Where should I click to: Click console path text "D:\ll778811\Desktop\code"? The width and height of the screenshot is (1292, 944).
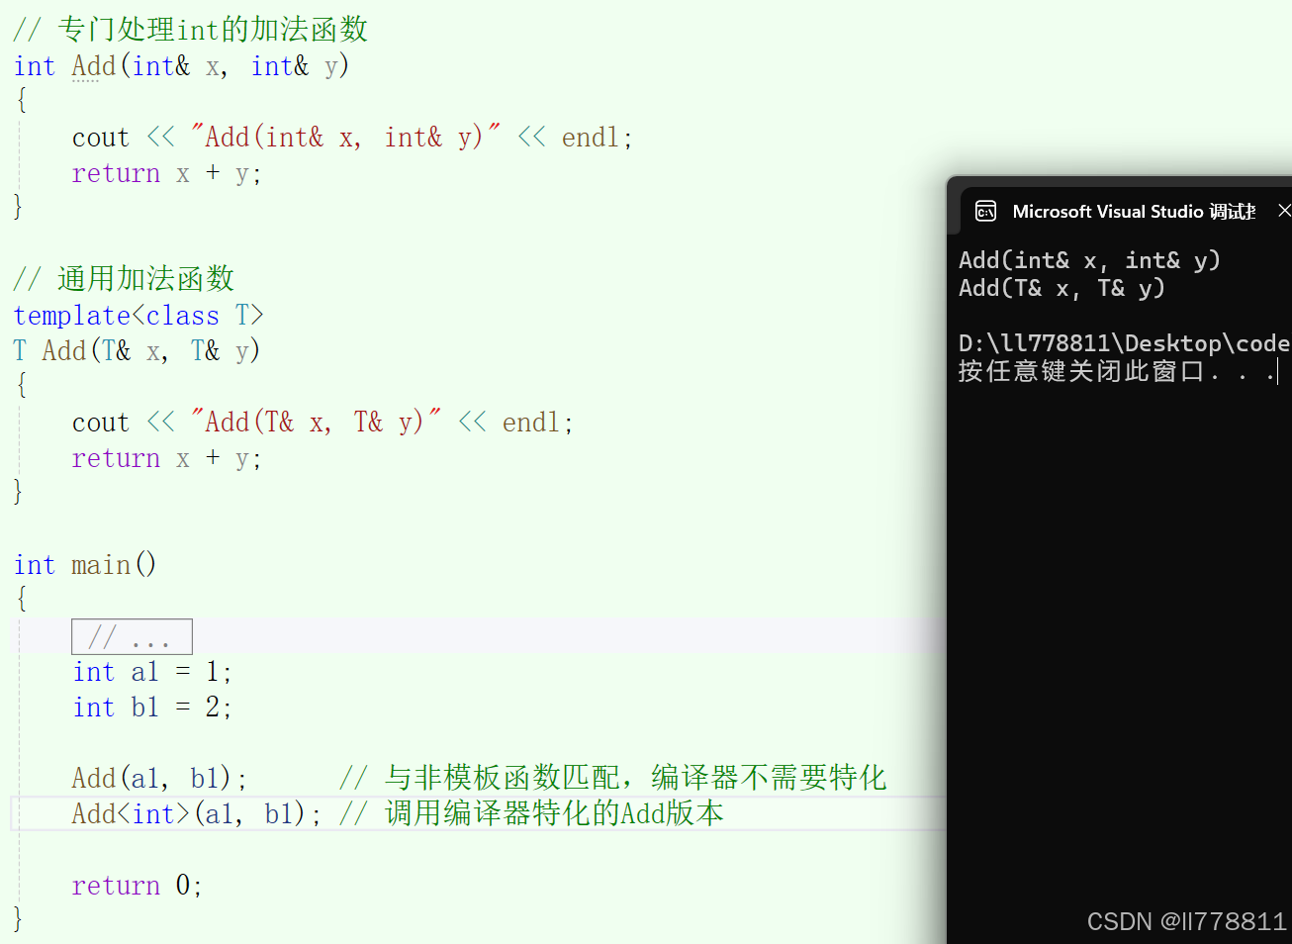point(1124,343)
